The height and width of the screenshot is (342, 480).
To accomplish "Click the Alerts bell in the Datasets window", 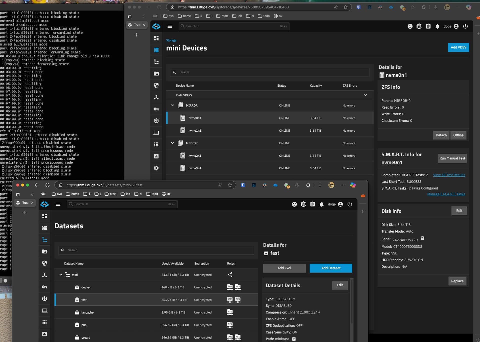I will pyautogui.click(x=322, y=204).
